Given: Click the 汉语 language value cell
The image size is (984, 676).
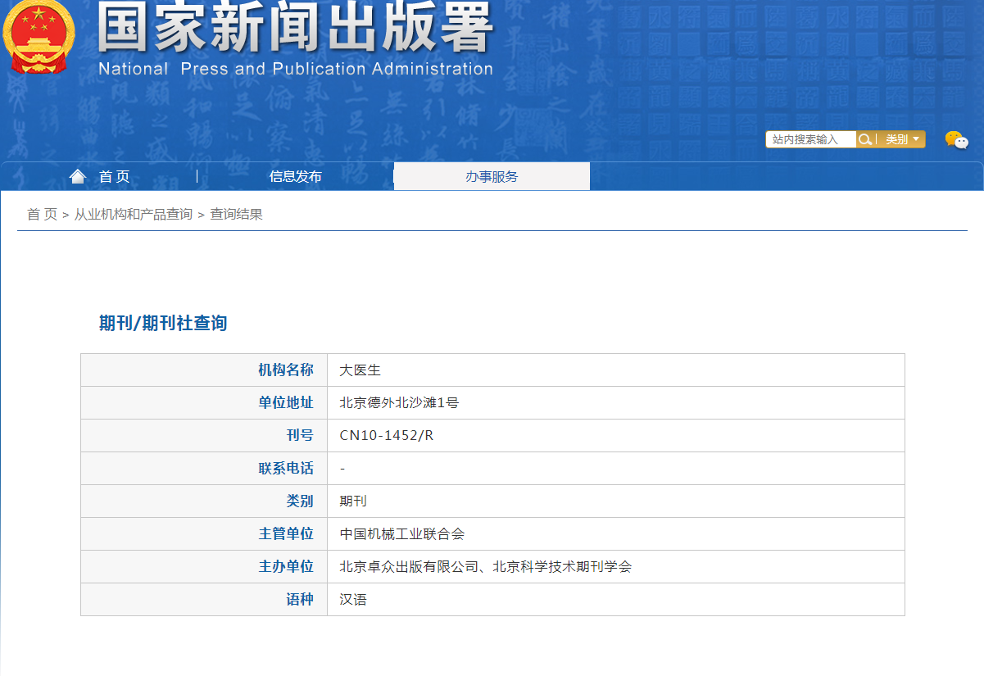Looking at the screenshot, I should [353, 600].
